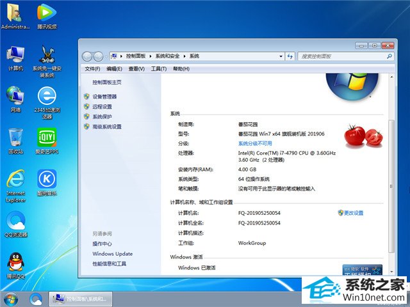Expand breadcrumb arrow before 系统
410x307 pixels.
184,56
